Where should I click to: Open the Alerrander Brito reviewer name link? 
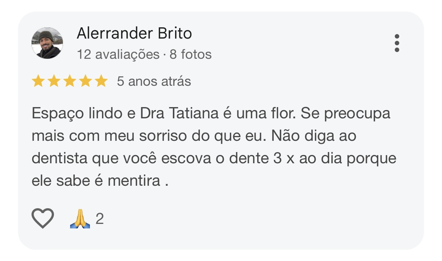tap(134, 34)
